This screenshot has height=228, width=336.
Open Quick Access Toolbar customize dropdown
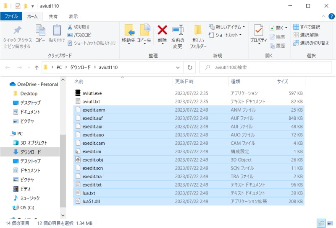[x=33, y=6]
